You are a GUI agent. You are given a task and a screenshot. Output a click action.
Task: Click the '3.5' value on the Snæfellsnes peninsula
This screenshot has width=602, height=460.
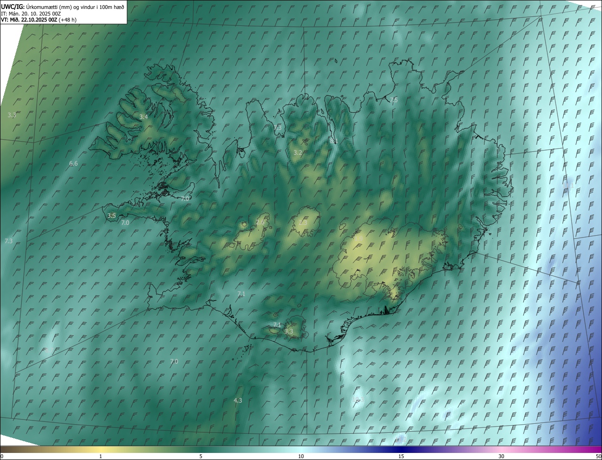[111, 215]
